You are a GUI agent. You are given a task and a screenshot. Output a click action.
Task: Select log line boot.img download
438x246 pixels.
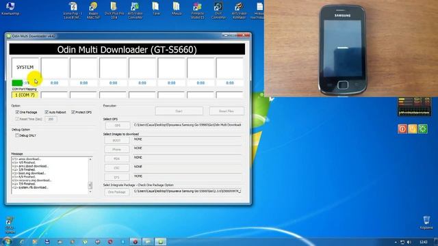(x=29, y=173)
